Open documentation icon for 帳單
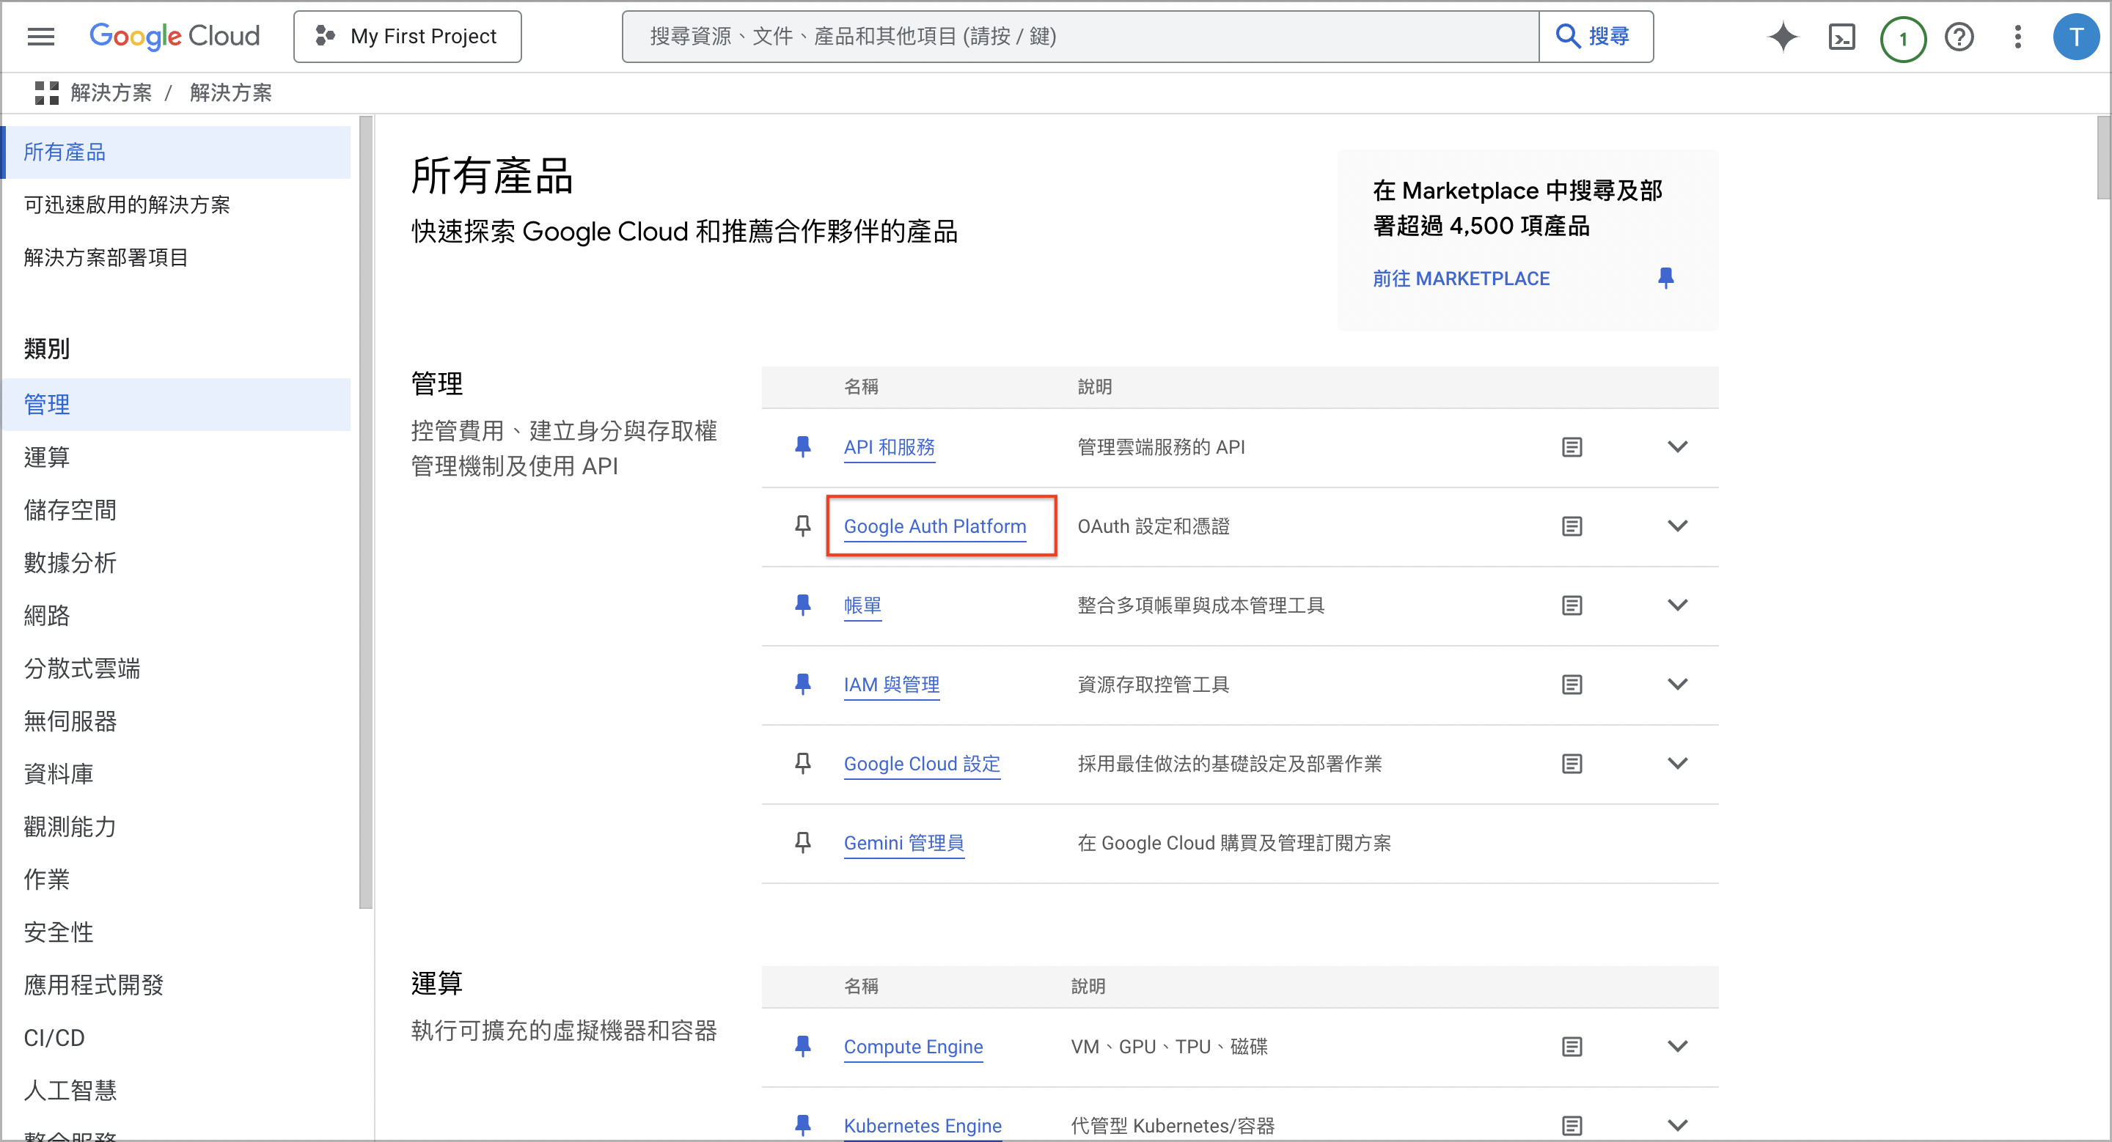The image size is (2112, 1142). coord(1572,605)
